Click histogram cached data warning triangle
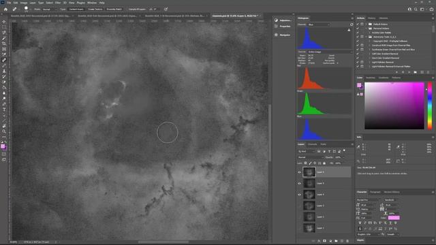436x245 pixels. point(349,30)
